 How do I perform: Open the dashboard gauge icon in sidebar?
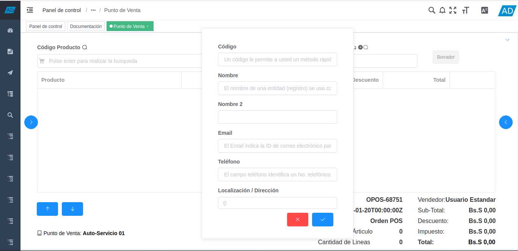coord(10,30)
